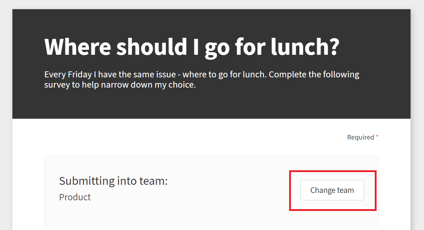Screen dimensions: 424x230
Task: Click the word "team:" in the submitting label
Action: (x=153, y=181)
